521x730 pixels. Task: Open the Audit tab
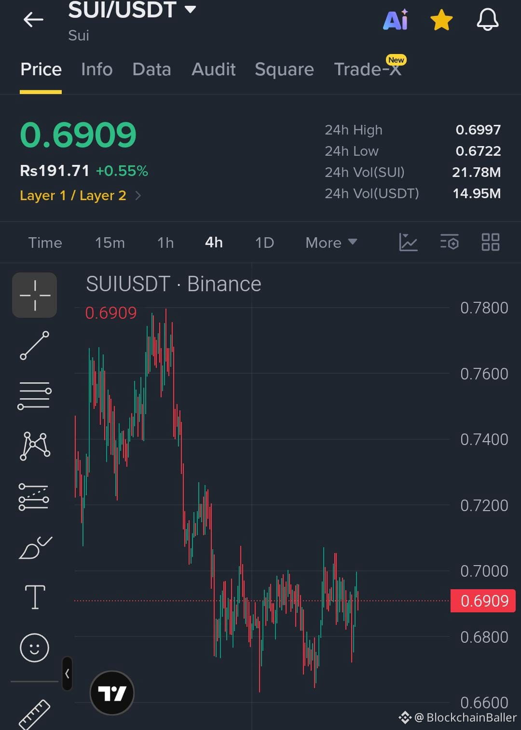tap(213, 69)
